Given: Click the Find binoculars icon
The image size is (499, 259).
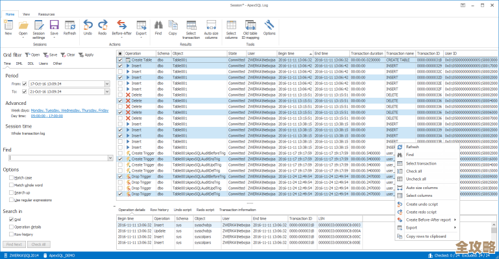Looking at the screenshot, I should pos(158,25).
